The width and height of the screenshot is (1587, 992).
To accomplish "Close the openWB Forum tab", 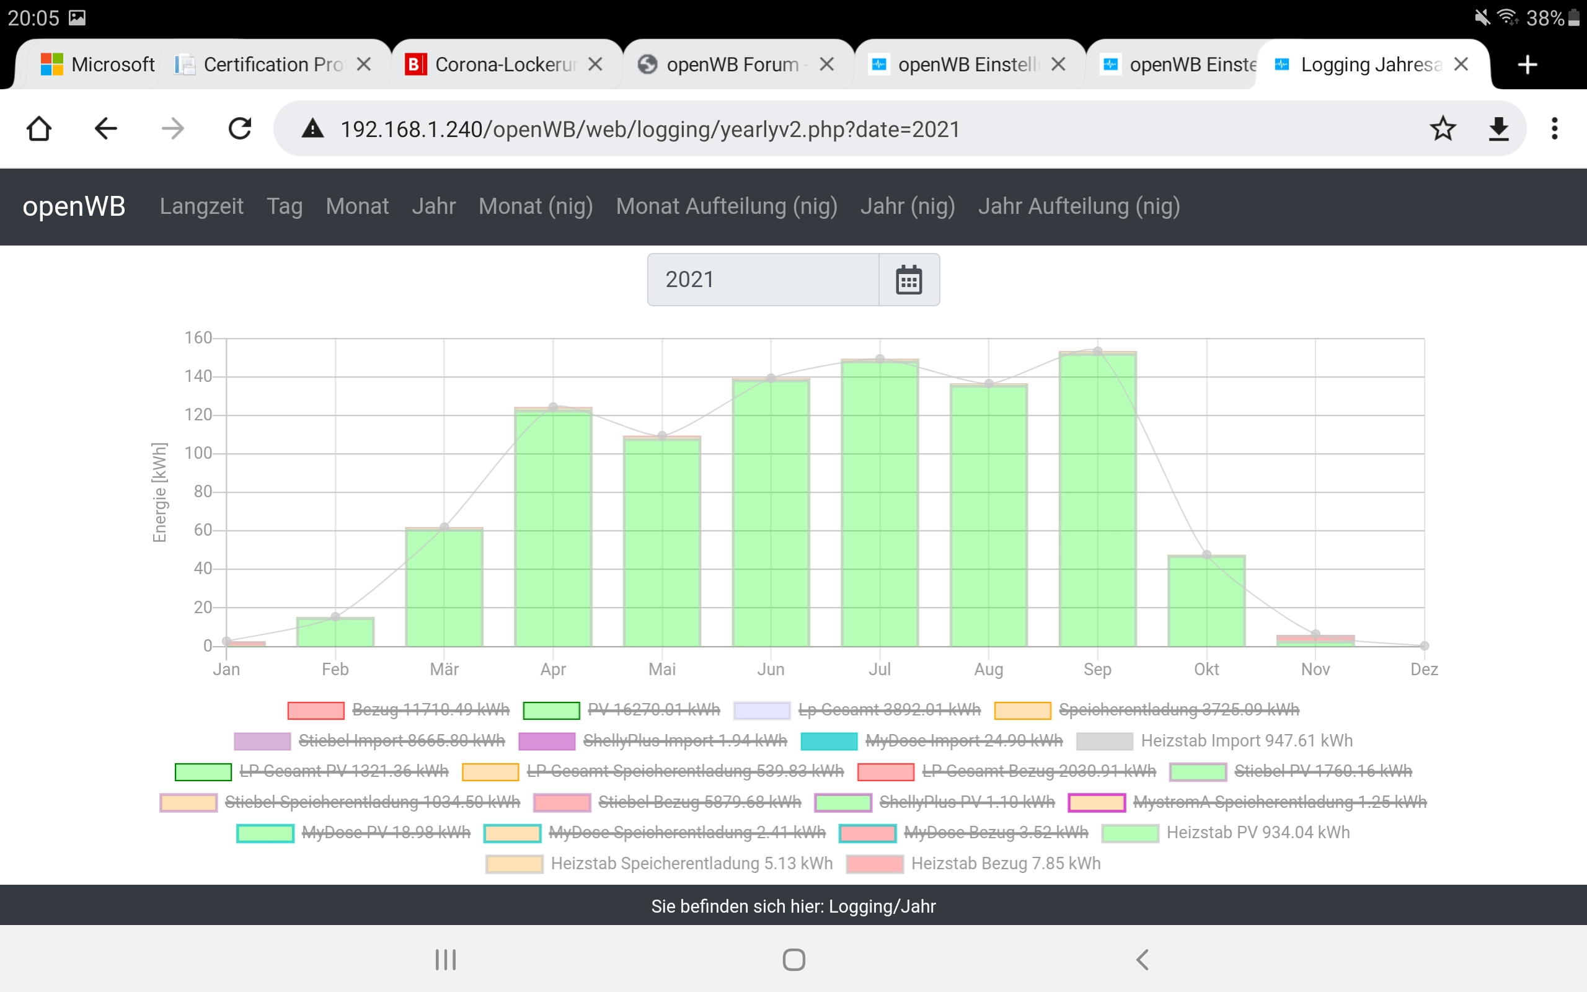I will tap(827, 64).
